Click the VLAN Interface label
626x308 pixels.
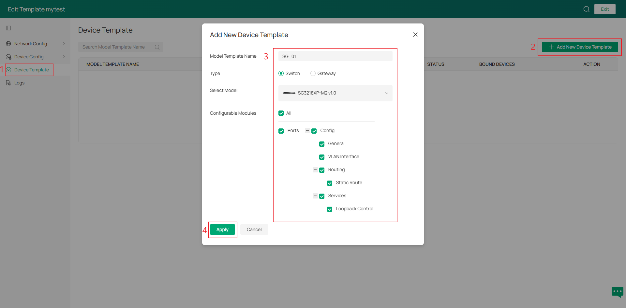[x=344, y=156]
